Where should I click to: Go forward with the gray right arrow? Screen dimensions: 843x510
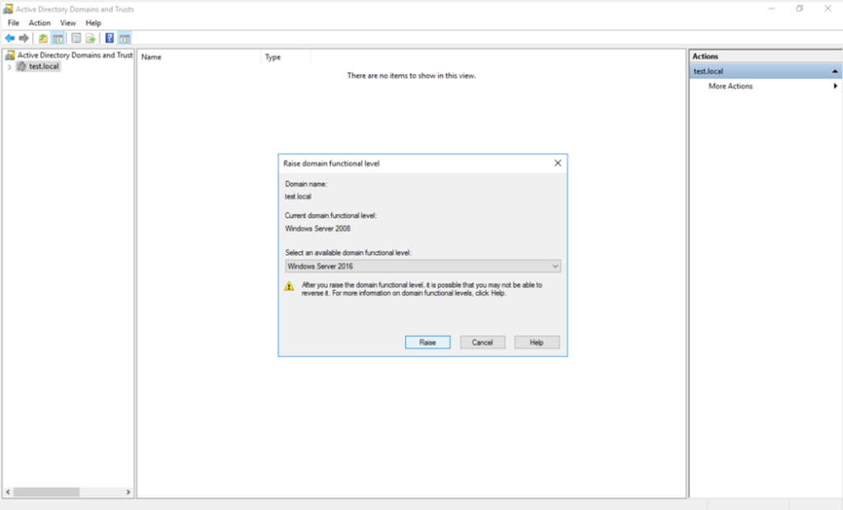pyautogui.click(x=24, y=38)
